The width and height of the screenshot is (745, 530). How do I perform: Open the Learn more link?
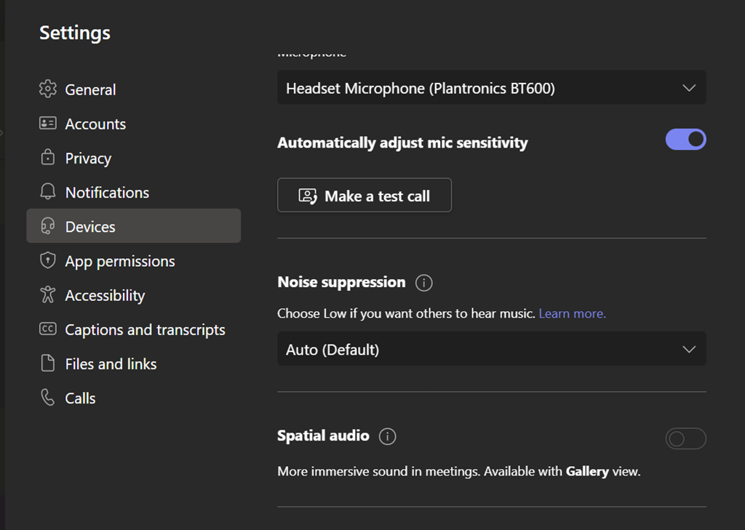click(572, 314)
